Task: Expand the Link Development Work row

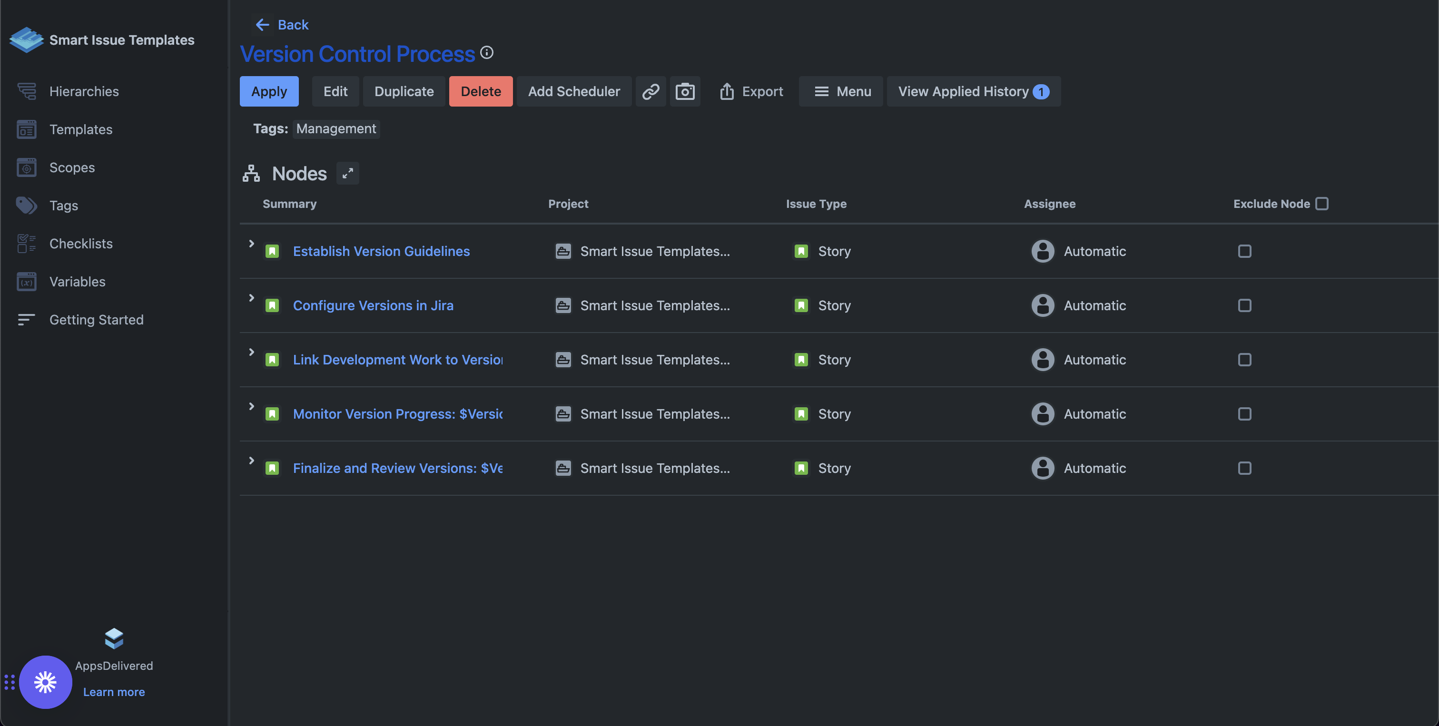Action: point(251,352)
